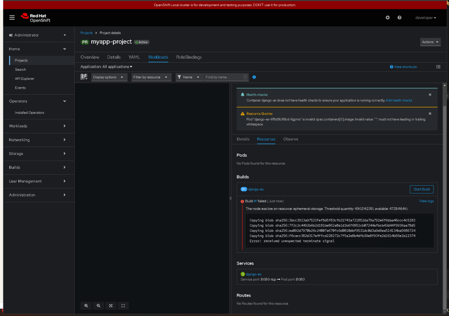
Task: Click the service S badge icon
Action: point(243,274)
